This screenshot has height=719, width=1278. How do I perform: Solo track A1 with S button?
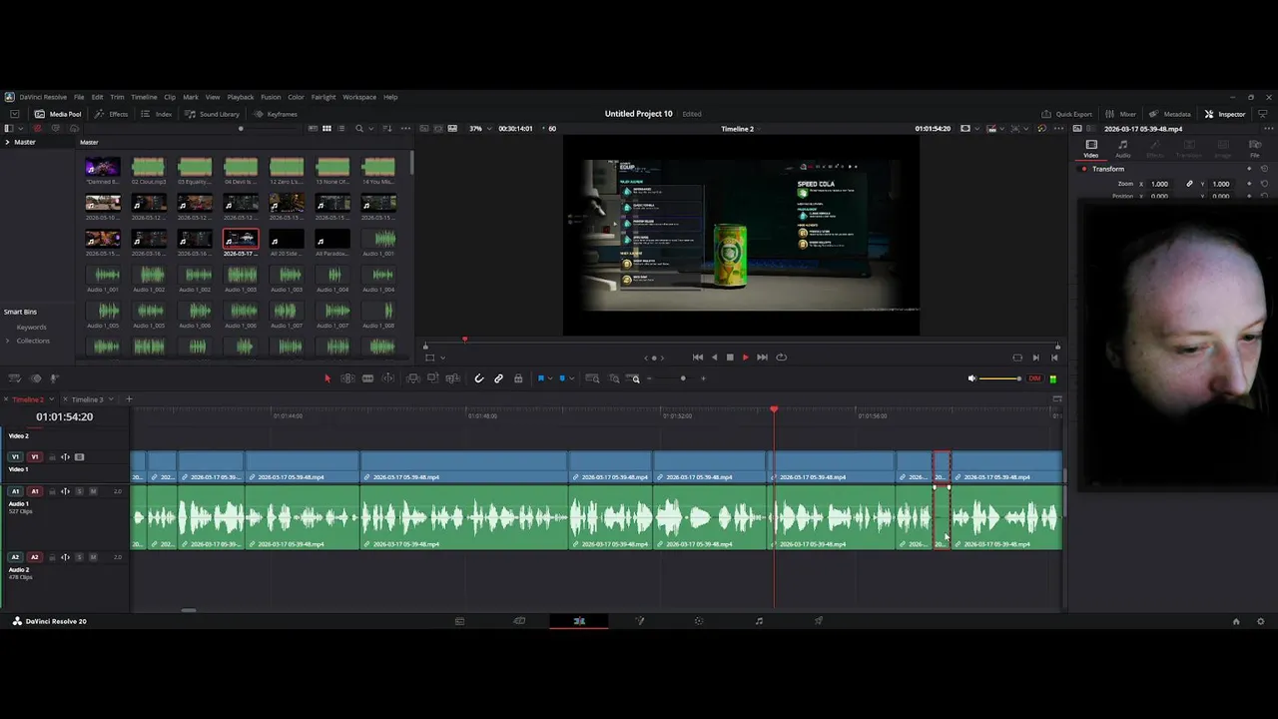80,491
